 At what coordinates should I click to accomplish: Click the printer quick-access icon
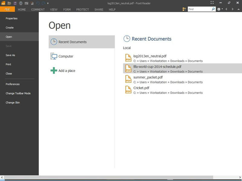tap(21, 3)
